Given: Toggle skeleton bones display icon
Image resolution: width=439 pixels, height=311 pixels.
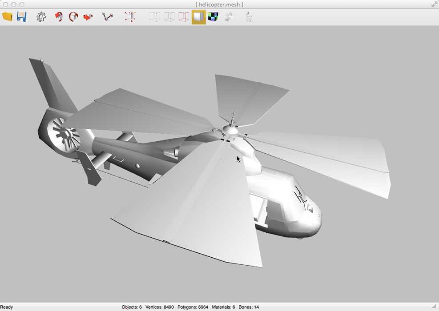Looking at the screenshot, I should pos(108,17).
